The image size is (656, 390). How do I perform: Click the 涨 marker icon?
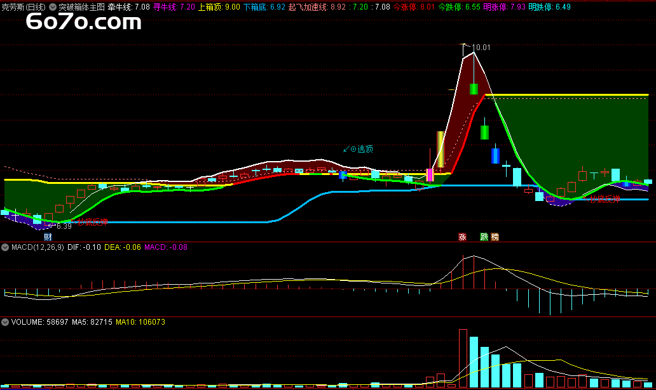(462, 237)
